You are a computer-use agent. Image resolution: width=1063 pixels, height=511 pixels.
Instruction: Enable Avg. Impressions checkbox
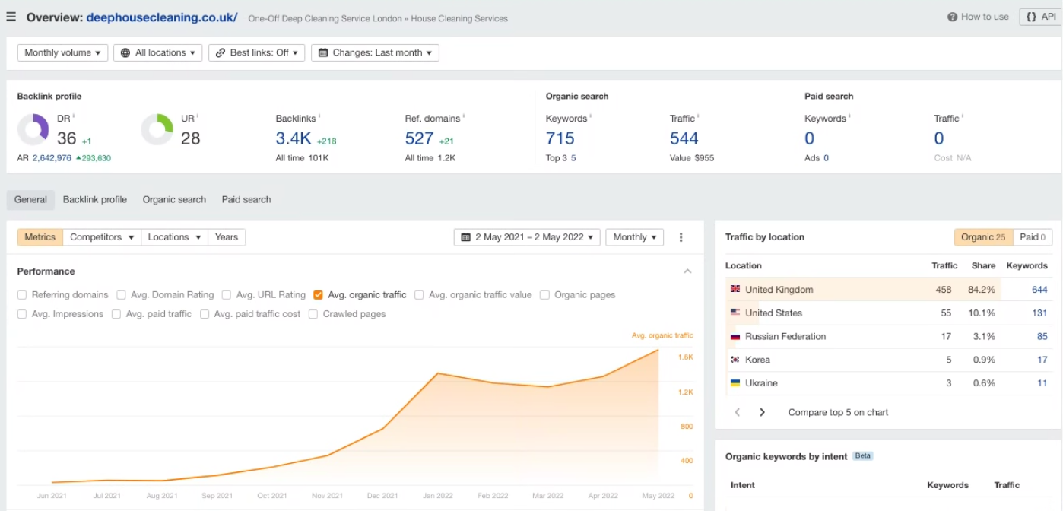tap(22, 314)
